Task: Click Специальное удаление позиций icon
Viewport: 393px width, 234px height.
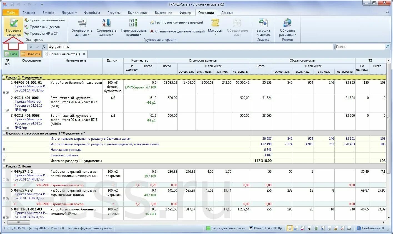Action: pos(152,31)
